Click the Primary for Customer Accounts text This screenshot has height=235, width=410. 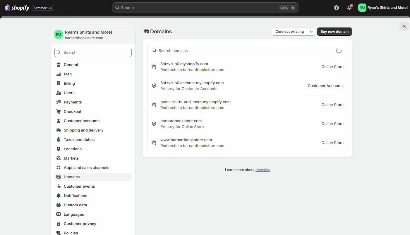point(189,89)
